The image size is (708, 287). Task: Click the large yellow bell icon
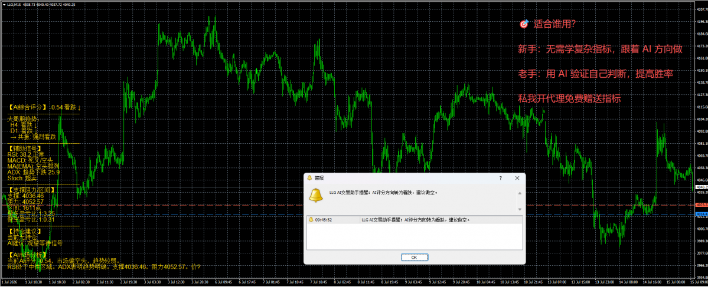(315, 194)
